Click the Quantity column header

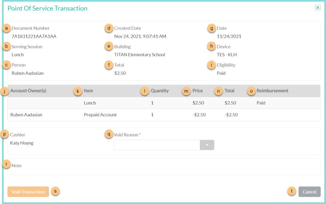pos(160,91)
